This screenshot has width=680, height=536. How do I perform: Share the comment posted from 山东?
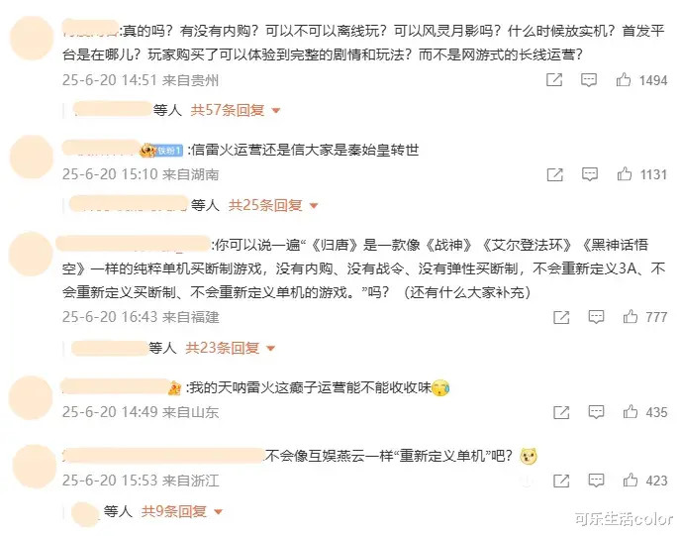560,412
